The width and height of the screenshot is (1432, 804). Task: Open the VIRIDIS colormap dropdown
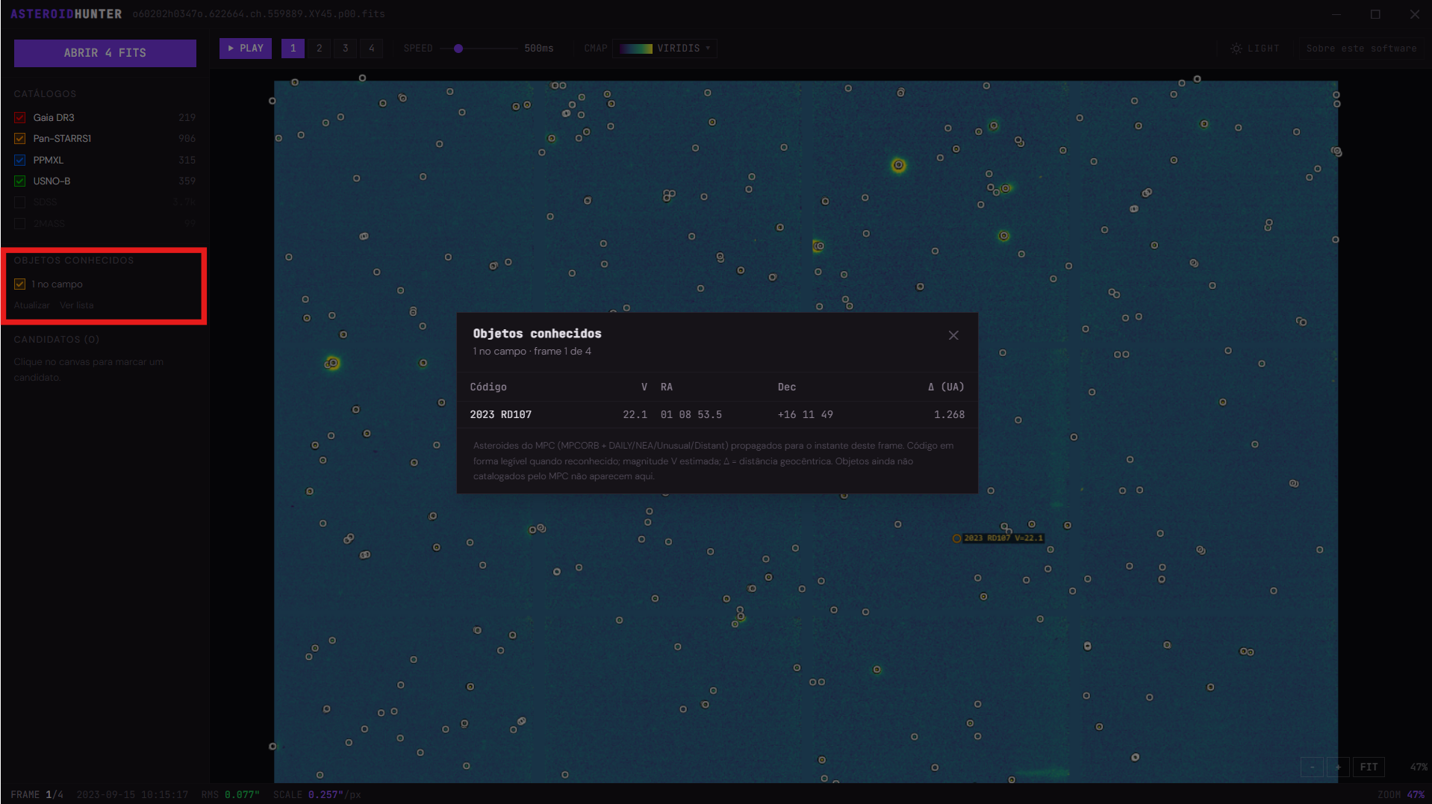click(665, 49)
